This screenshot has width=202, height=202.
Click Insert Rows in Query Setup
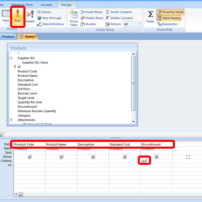coord(91,12)
